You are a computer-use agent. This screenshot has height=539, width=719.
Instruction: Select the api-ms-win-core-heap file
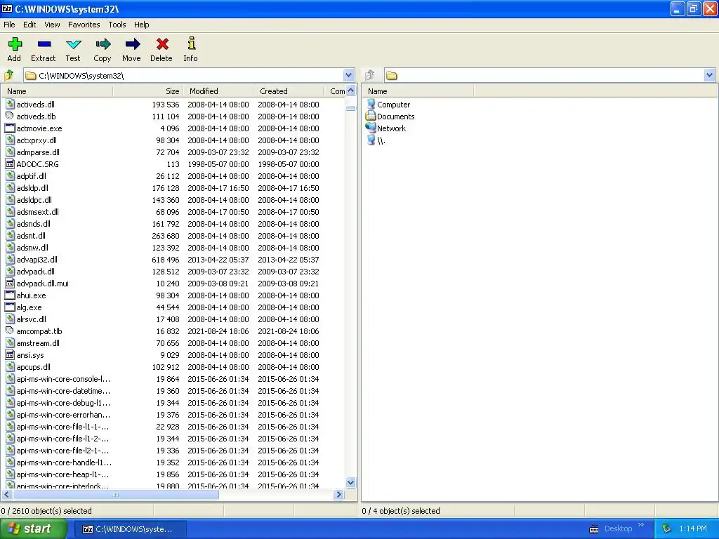[x=62, y=474]
